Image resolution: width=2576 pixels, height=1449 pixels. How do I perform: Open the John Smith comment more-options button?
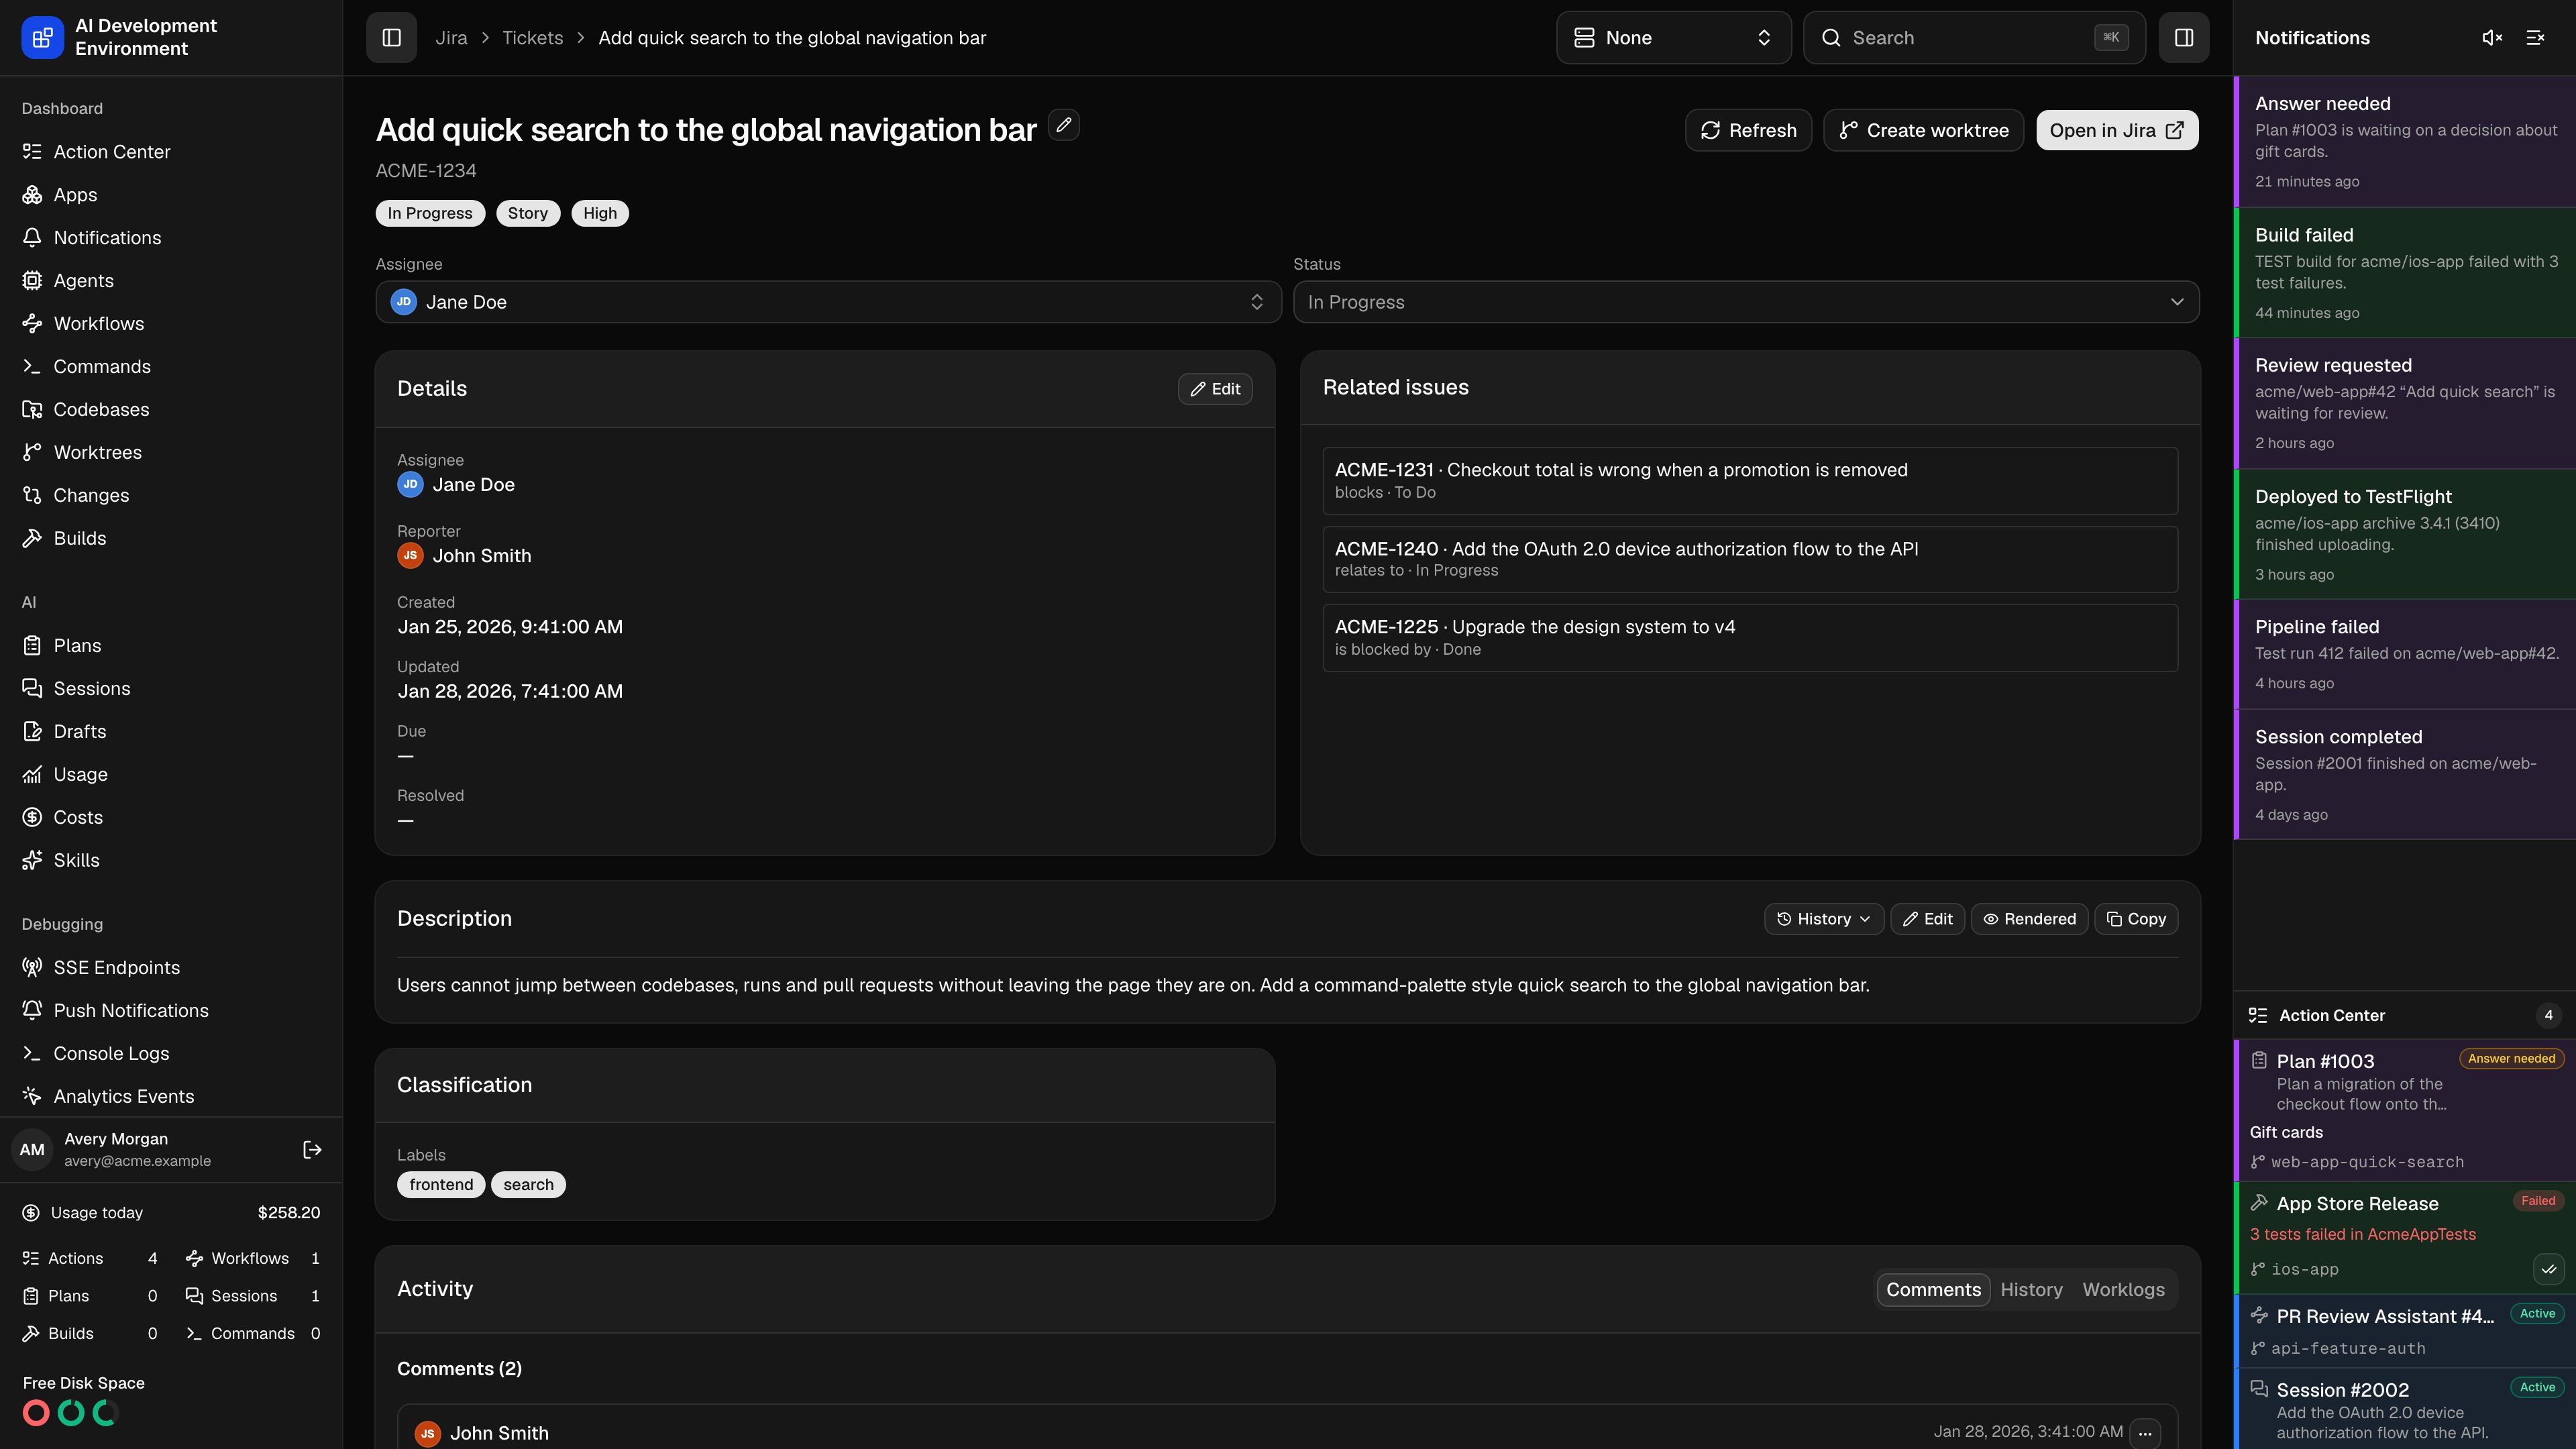pyautogui.click(x=2145, y=1433)
